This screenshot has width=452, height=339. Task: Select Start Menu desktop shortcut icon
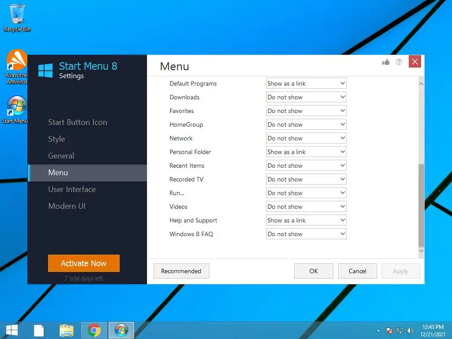point(16,110)
